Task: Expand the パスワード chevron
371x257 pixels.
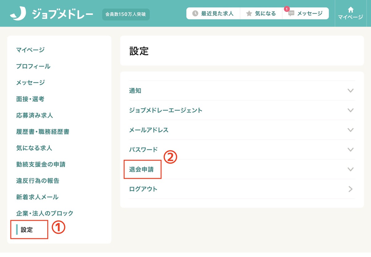Action: click(x=350, y=149)
